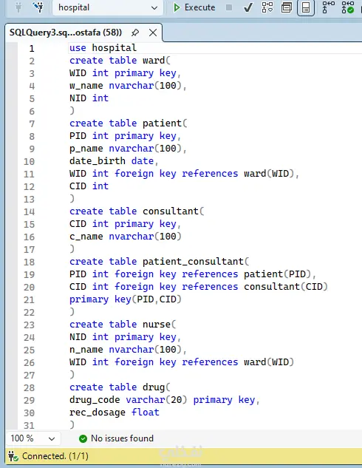Click line number 11 in the margin
The image size is (362, 468).
(30, 174)
